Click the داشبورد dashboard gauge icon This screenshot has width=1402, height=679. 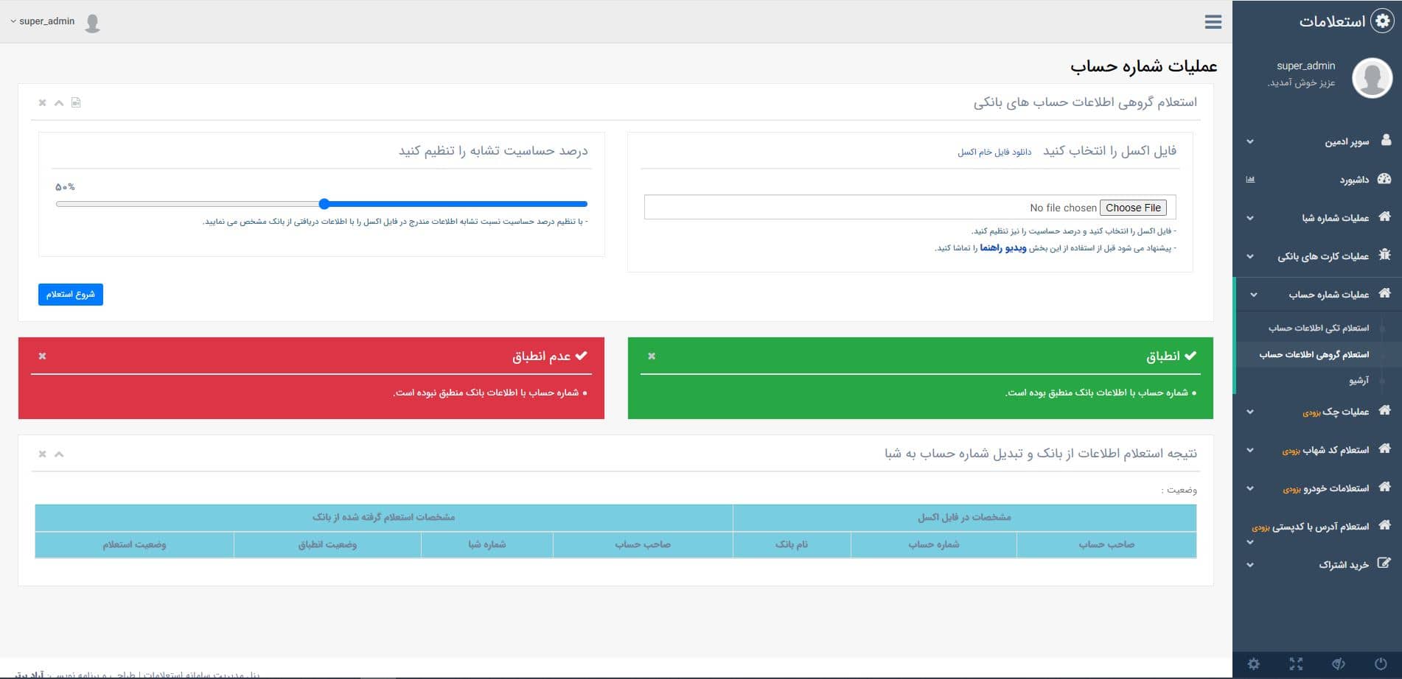click(1384, 179)
